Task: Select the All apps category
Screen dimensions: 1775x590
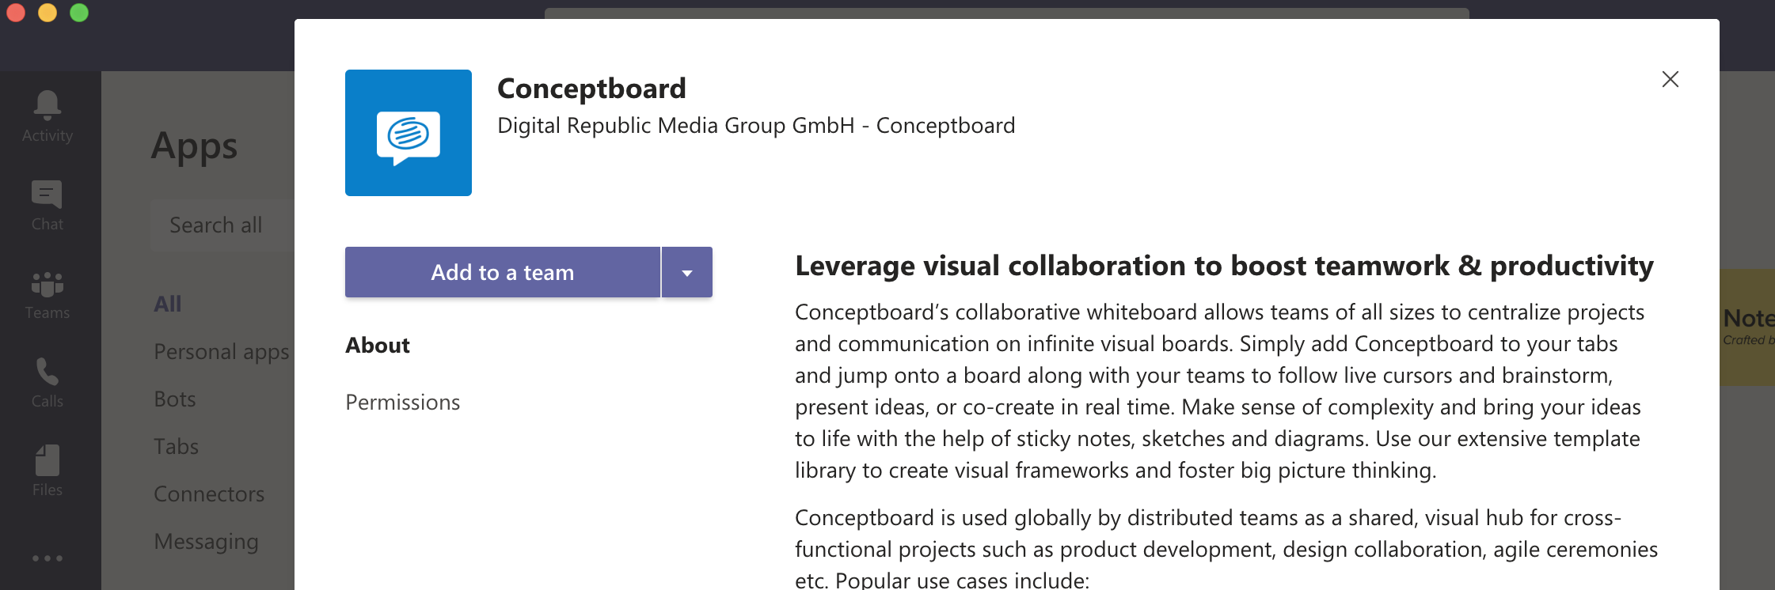Action: (168, 304)
